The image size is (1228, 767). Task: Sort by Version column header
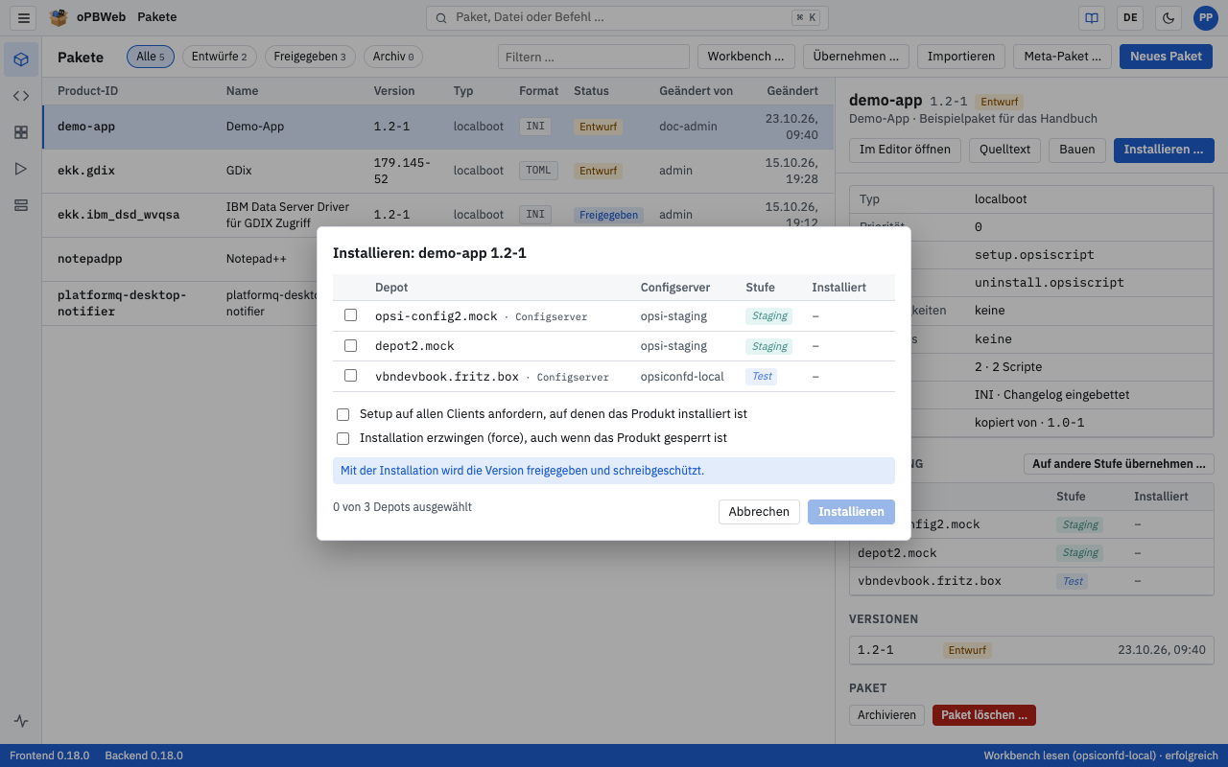394,91
